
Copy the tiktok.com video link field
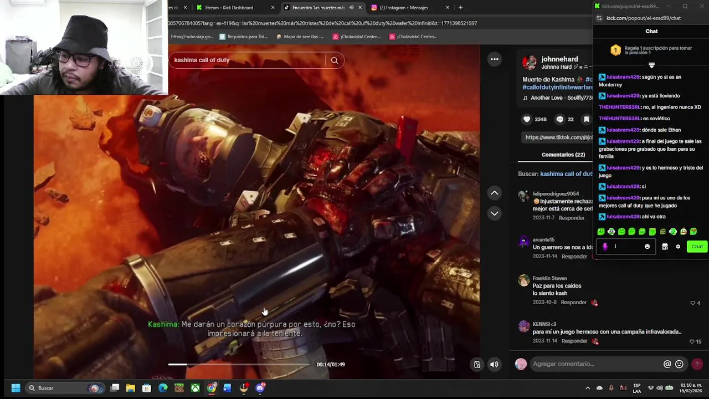pos(557,137)
